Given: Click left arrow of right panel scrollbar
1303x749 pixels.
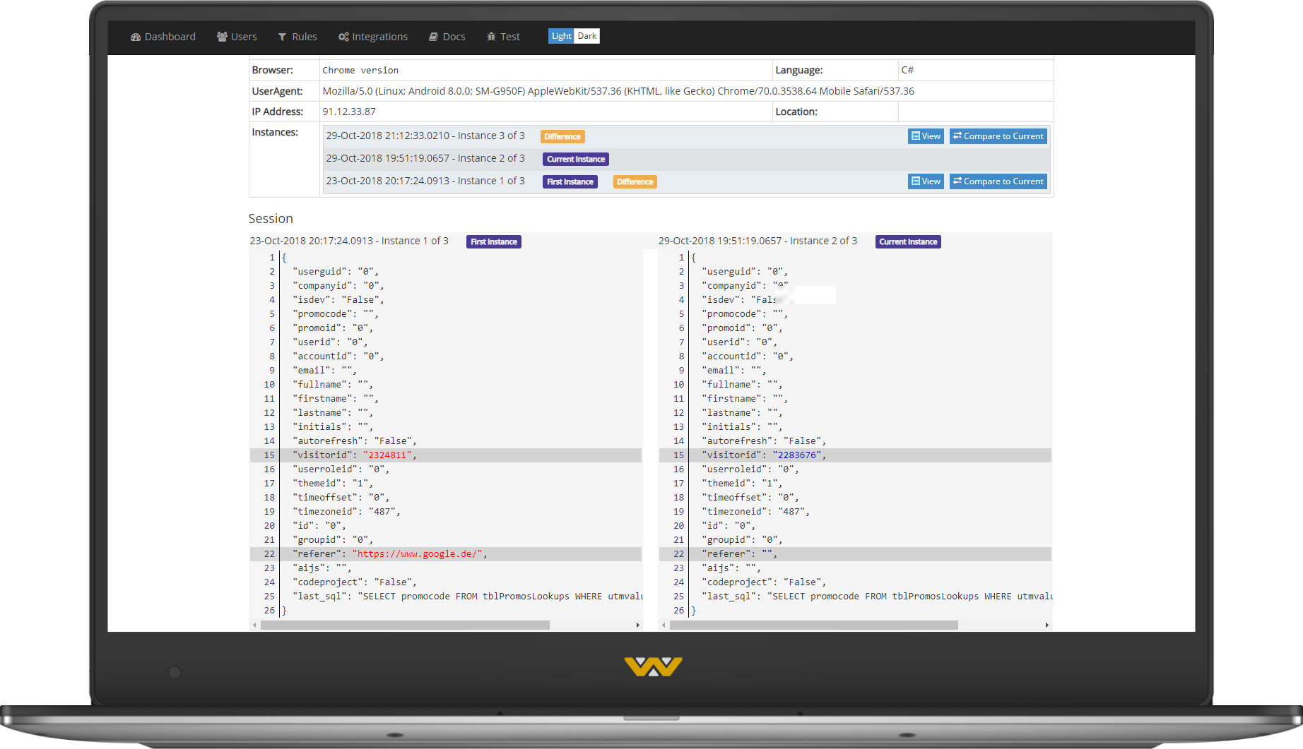Looking at the screenshot, I should click(x=664, y=625).
